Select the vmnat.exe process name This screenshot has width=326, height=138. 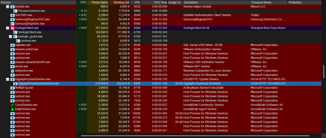[x=21, y=66]
